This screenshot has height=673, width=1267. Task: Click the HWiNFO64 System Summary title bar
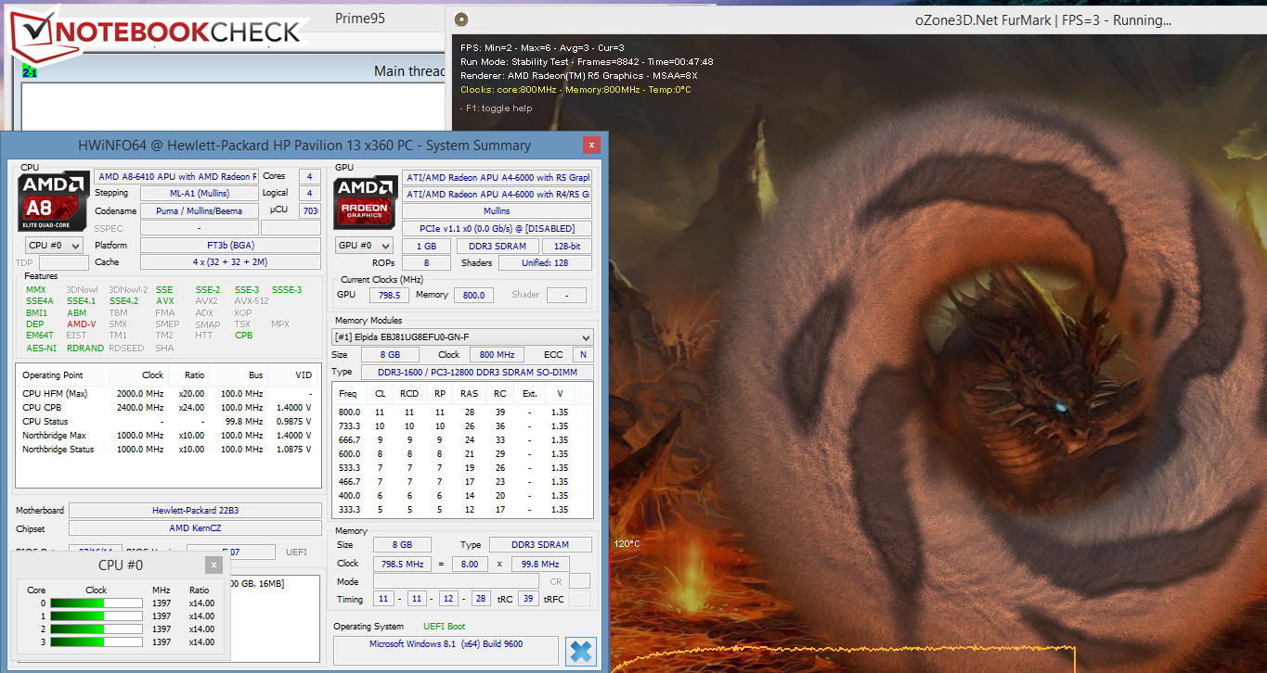tap(304, 145)
